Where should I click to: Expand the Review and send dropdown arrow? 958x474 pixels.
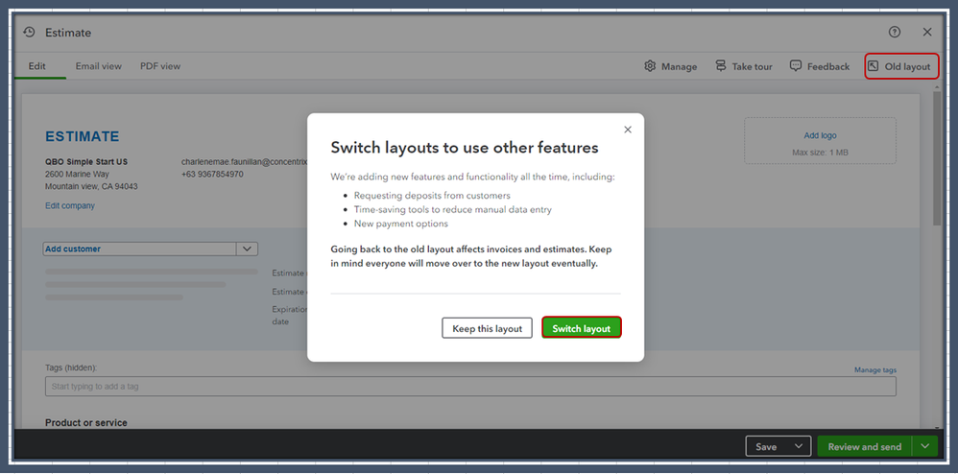[x=925, y=446]
